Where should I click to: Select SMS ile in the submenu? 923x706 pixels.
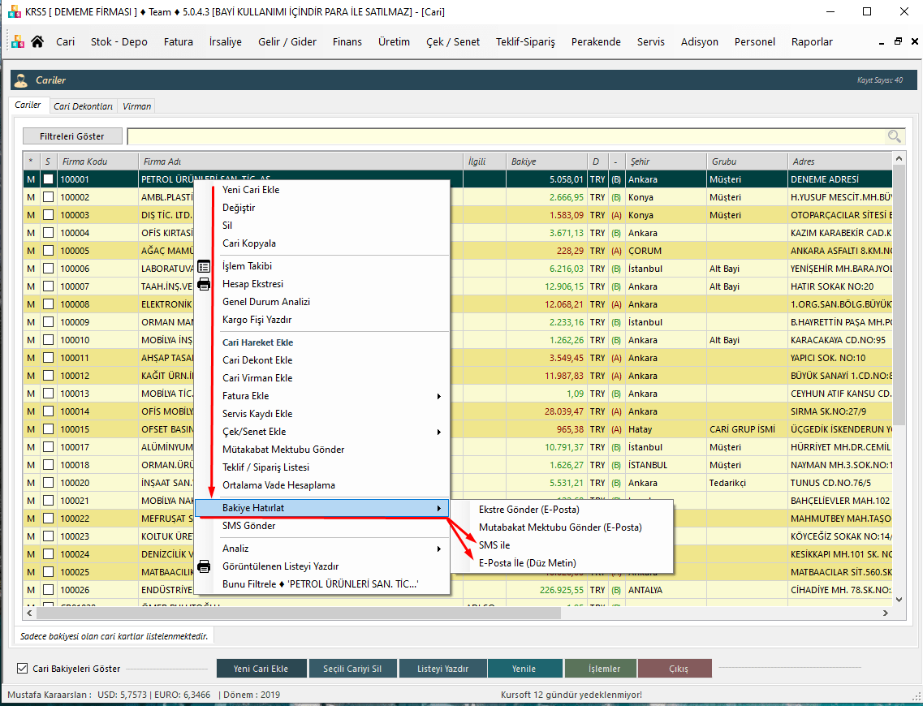point(562,545)
